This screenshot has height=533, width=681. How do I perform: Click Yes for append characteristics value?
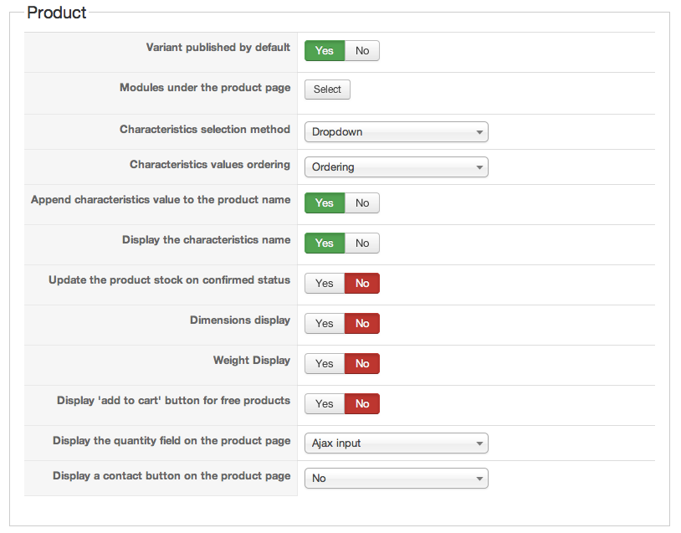(325, 203)
